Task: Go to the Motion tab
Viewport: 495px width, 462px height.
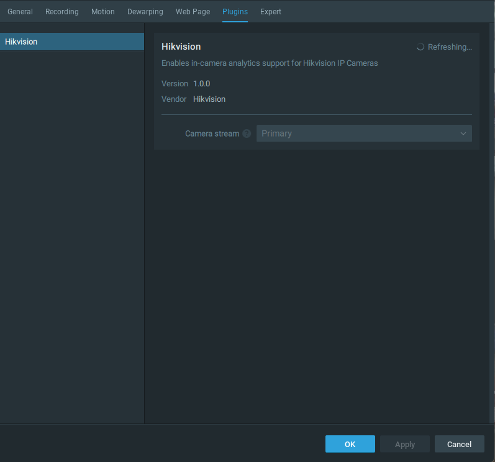Action: click(103, 12)
